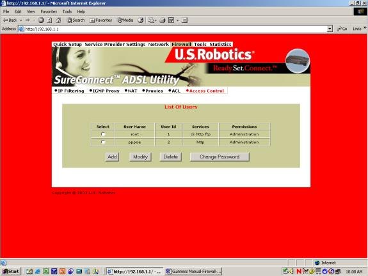This screenshot has width=368, height=276.
Task: Click the Go button
Action: tap(342, 29)
